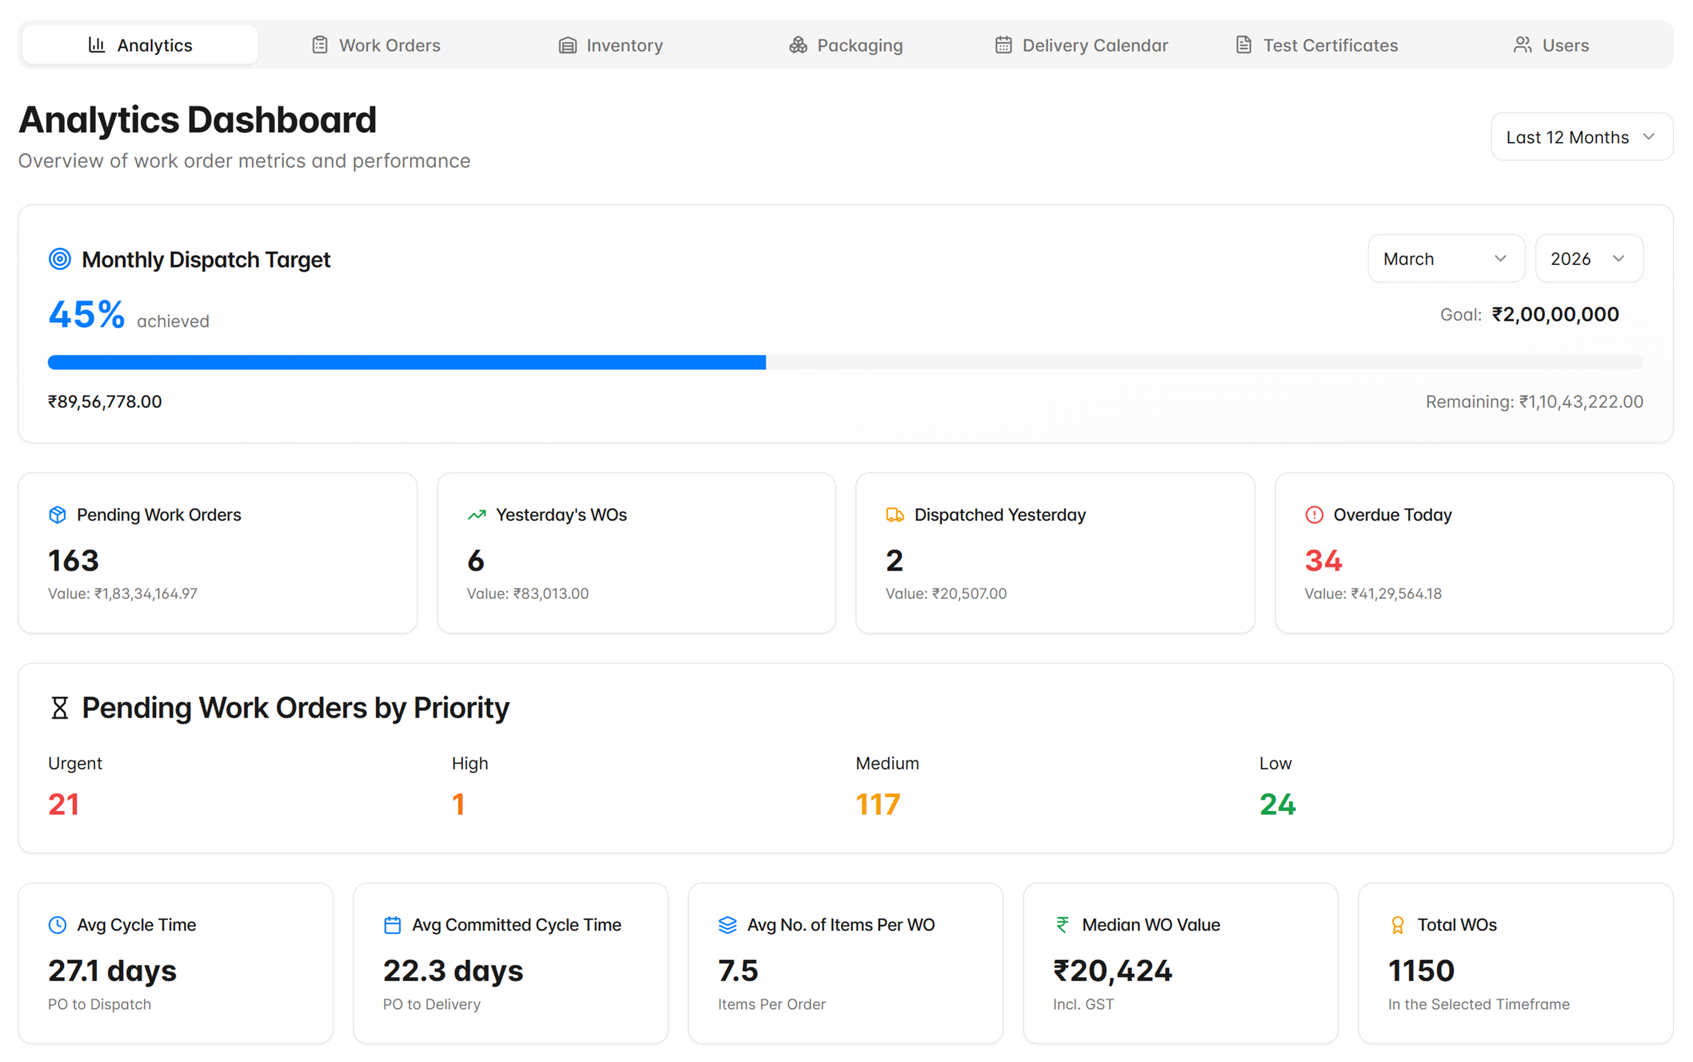This screenshot has height=1062, width=1693.
Task: Click the Monthly Dispatch Target bullseye icon
Action: [59, 258]
